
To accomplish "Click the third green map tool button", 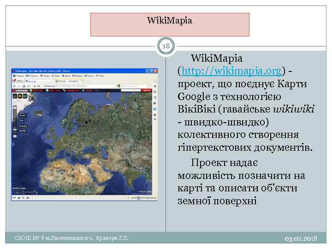I will [25, 96].
